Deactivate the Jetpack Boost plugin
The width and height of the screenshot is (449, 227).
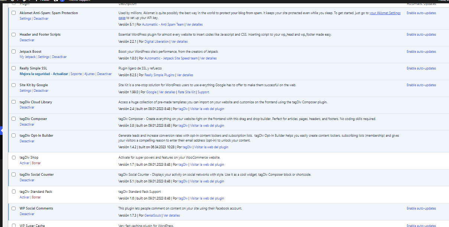pos(59,57)
